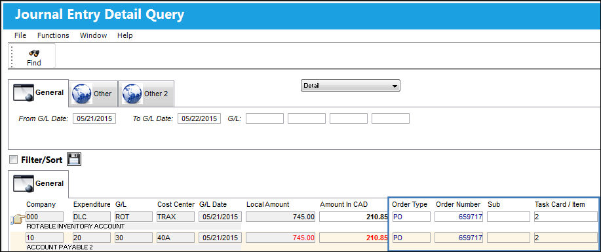Click the fourth G/L filter input box
Viewport: 601px width, 252px height.
point(391,118)
